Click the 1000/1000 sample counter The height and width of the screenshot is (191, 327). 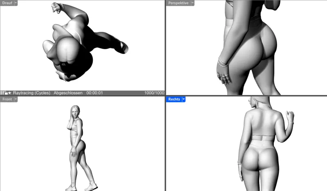pos(154,93)
